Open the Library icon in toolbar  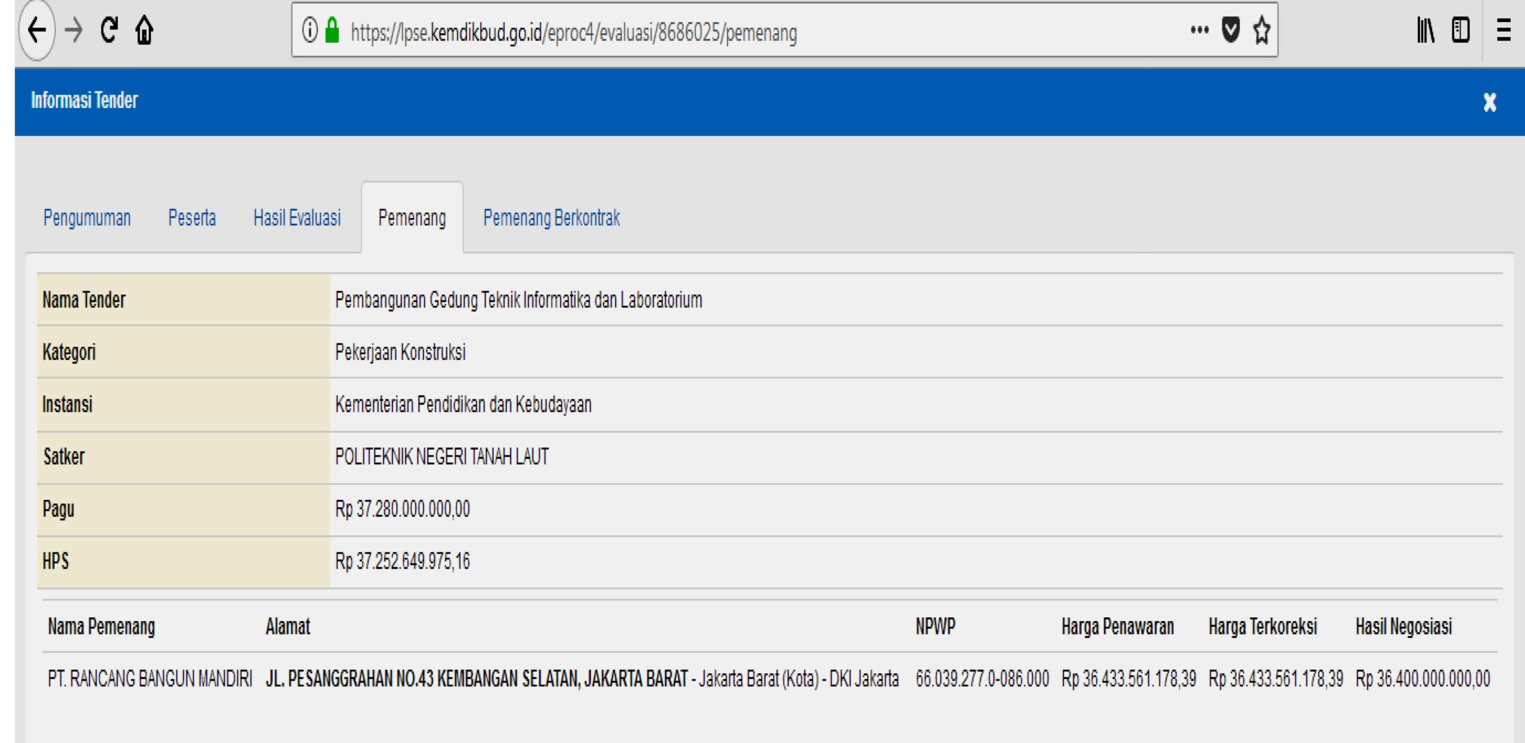1426,30
